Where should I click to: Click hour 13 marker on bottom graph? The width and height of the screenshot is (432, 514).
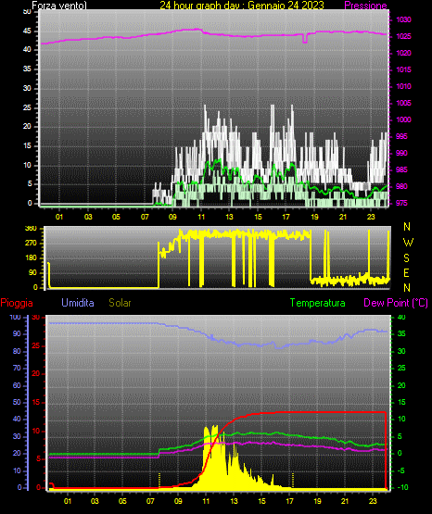234,501
